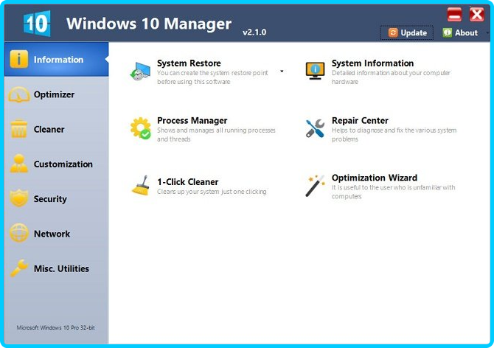The height and width of the screenshot is (348, 494).
Task: Click the Repair Center tools icon
Action: (315, 128)
